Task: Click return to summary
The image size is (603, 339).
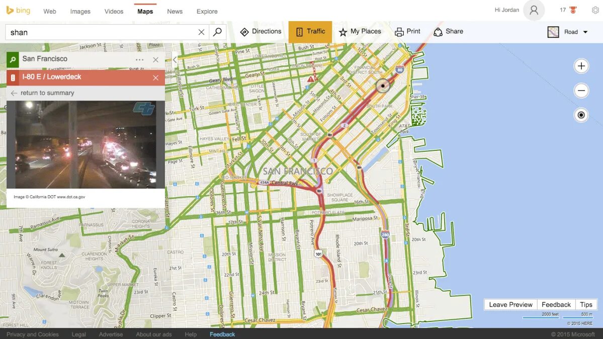Action: 42,93
